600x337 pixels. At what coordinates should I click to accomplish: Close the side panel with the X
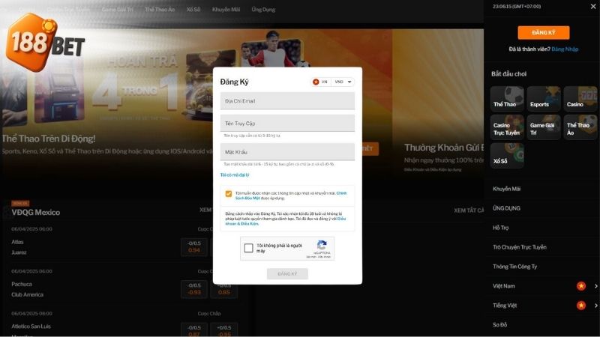pos(593,7)
